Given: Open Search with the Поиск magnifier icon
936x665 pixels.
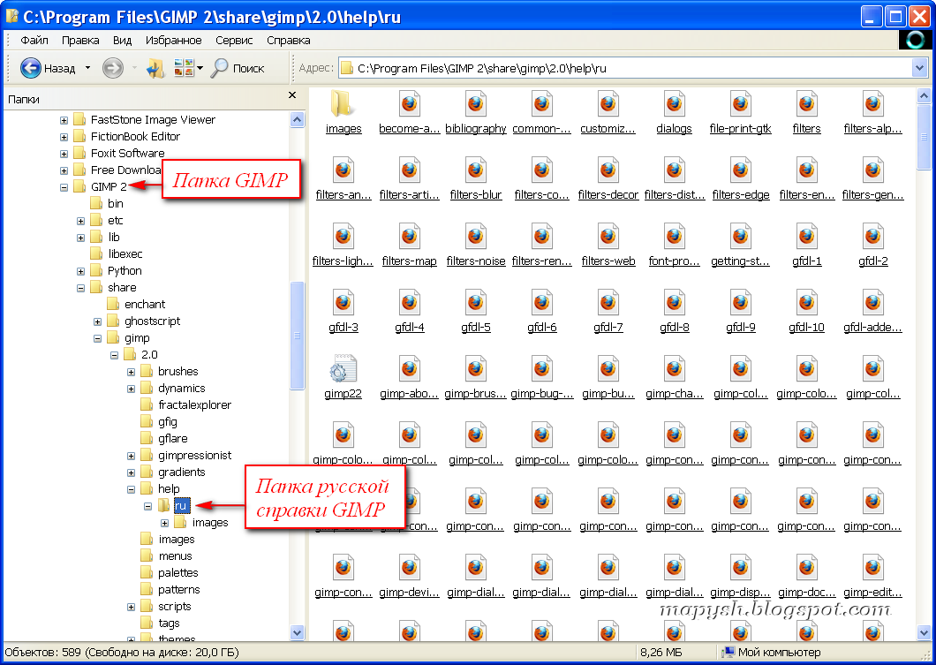Looking at the screenshot, I should [x=220, y=68].
